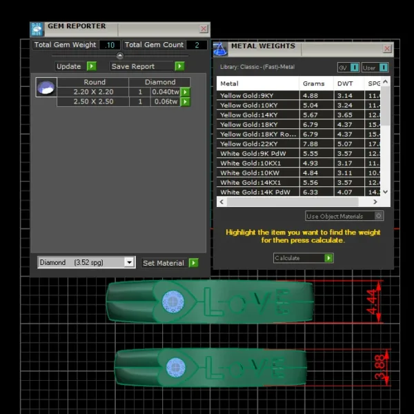Click the metal list scroll down arrow
This screenshot has height=414, width=414.
click(x=386, y=192)
